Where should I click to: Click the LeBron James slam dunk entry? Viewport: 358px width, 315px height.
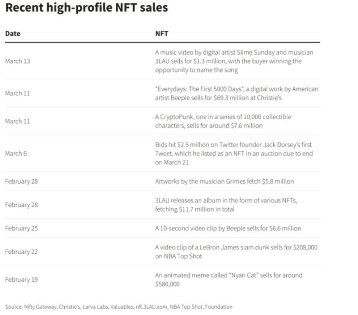[236, 252]
